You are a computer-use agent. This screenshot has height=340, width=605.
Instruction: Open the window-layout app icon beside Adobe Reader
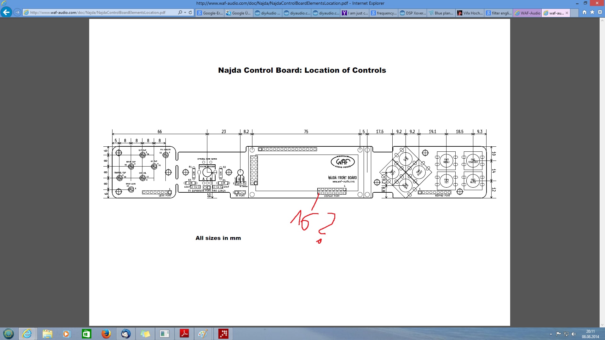point(164,334)
